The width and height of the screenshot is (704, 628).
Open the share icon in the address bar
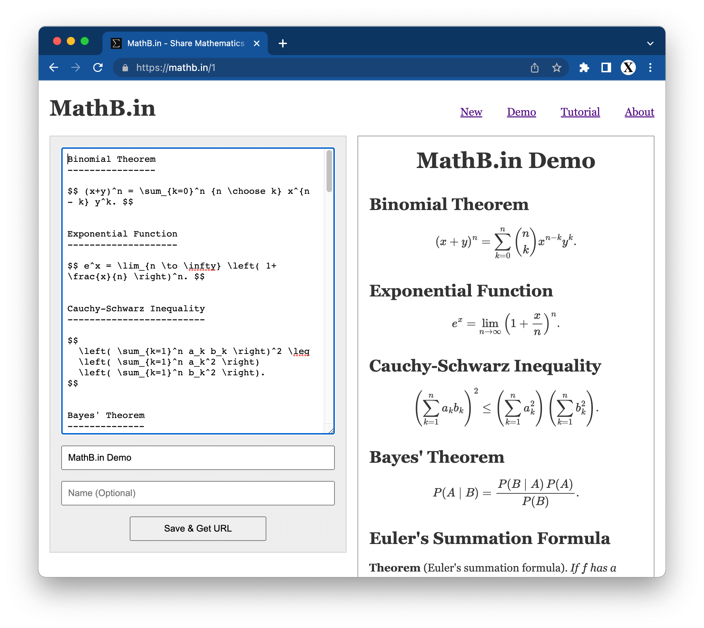coord(534,67)
